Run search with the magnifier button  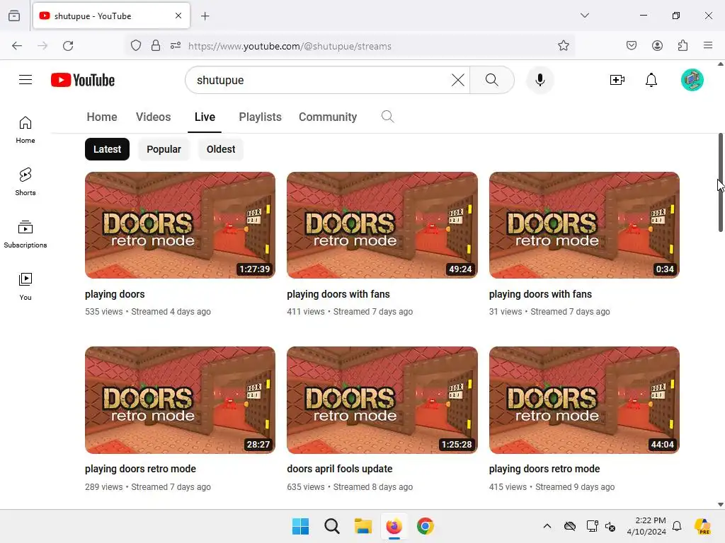[x=492, y=80]
